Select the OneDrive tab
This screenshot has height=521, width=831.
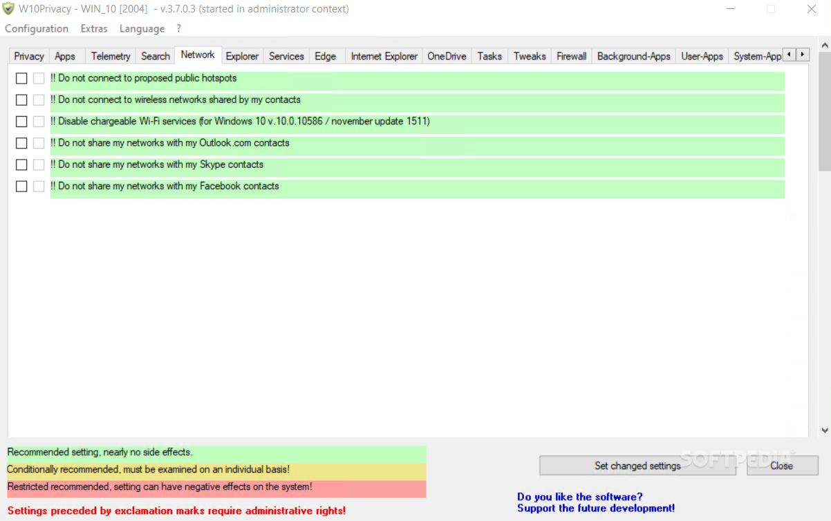[x=447, y=56]
